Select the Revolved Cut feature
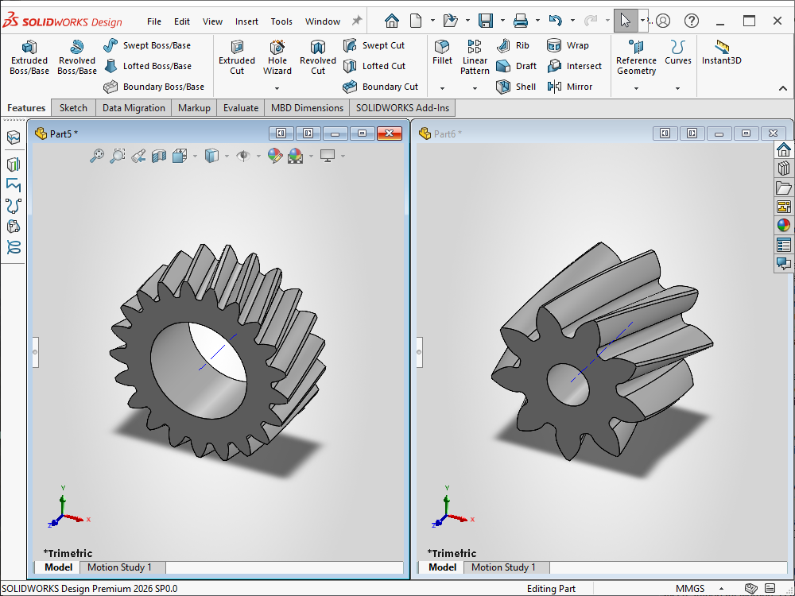The height and width of the screenshot is (596, 795). [317, 57]
